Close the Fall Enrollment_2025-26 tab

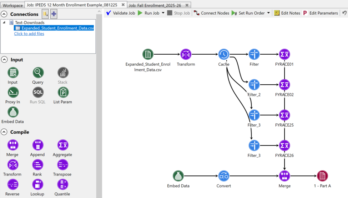(187, 5)
